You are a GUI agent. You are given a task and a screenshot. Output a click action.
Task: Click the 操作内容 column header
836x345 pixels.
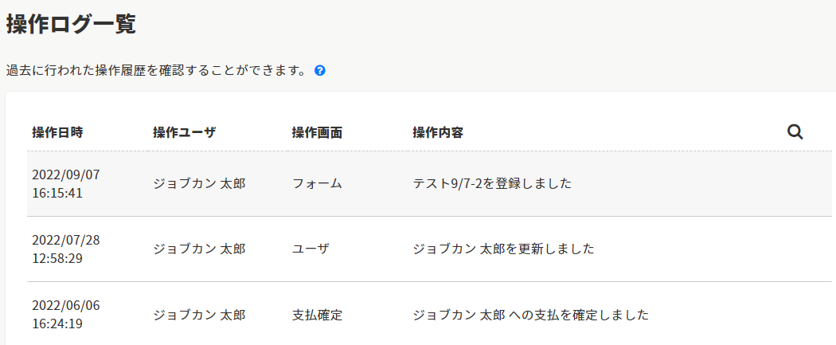438,132
